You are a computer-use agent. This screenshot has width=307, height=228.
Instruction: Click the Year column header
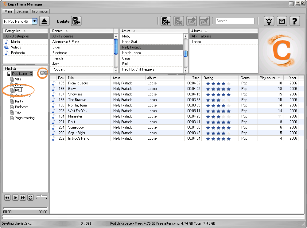click(291, 78)
